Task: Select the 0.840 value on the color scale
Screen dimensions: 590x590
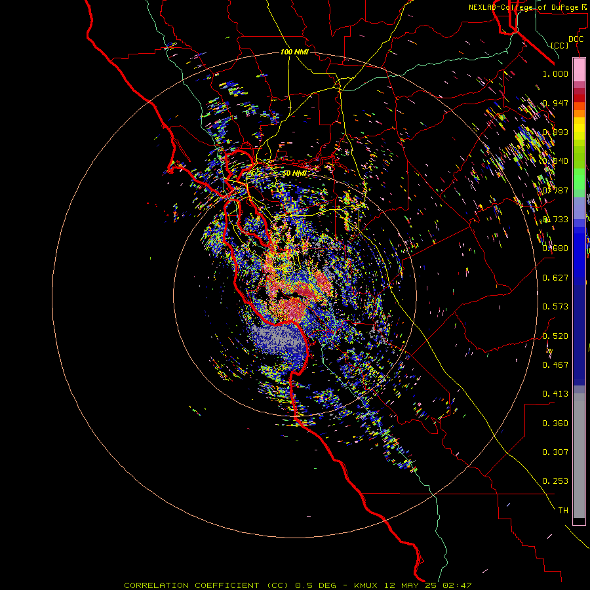Action: coord(555,161)
